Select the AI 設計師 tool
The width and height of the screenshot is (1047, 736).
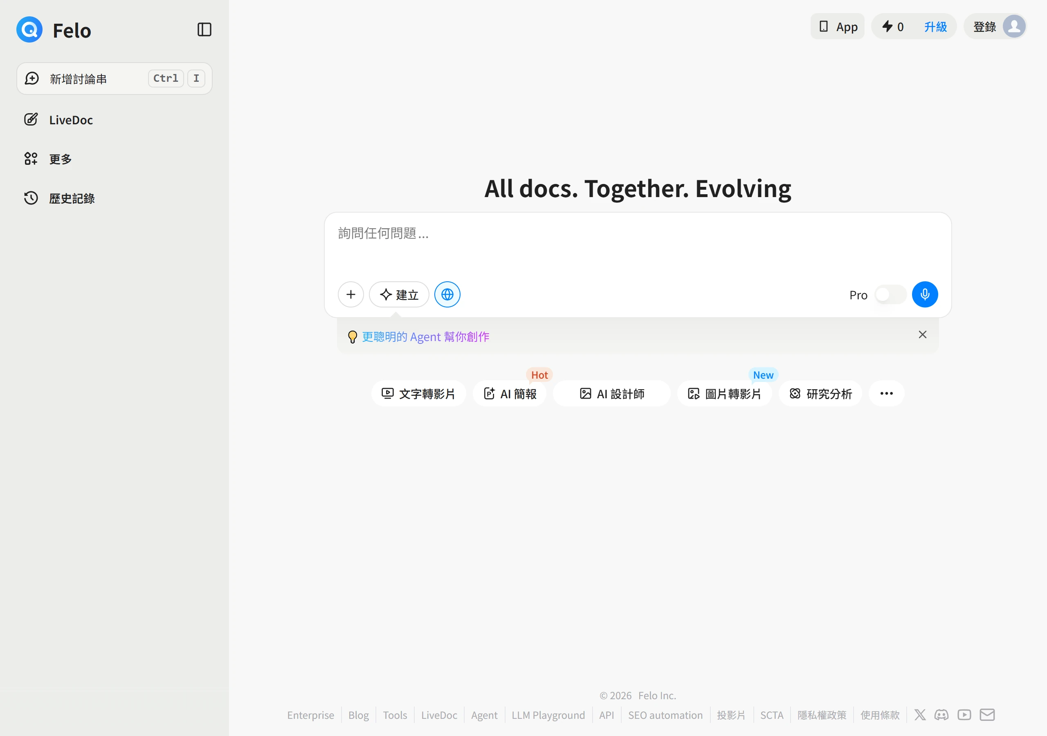coord(611,393)
